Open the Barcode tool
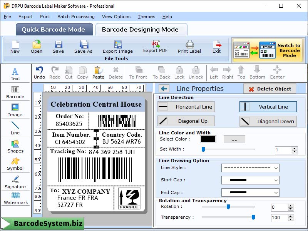308x231 pixels. pyautogui.click(x=15, y=92)
